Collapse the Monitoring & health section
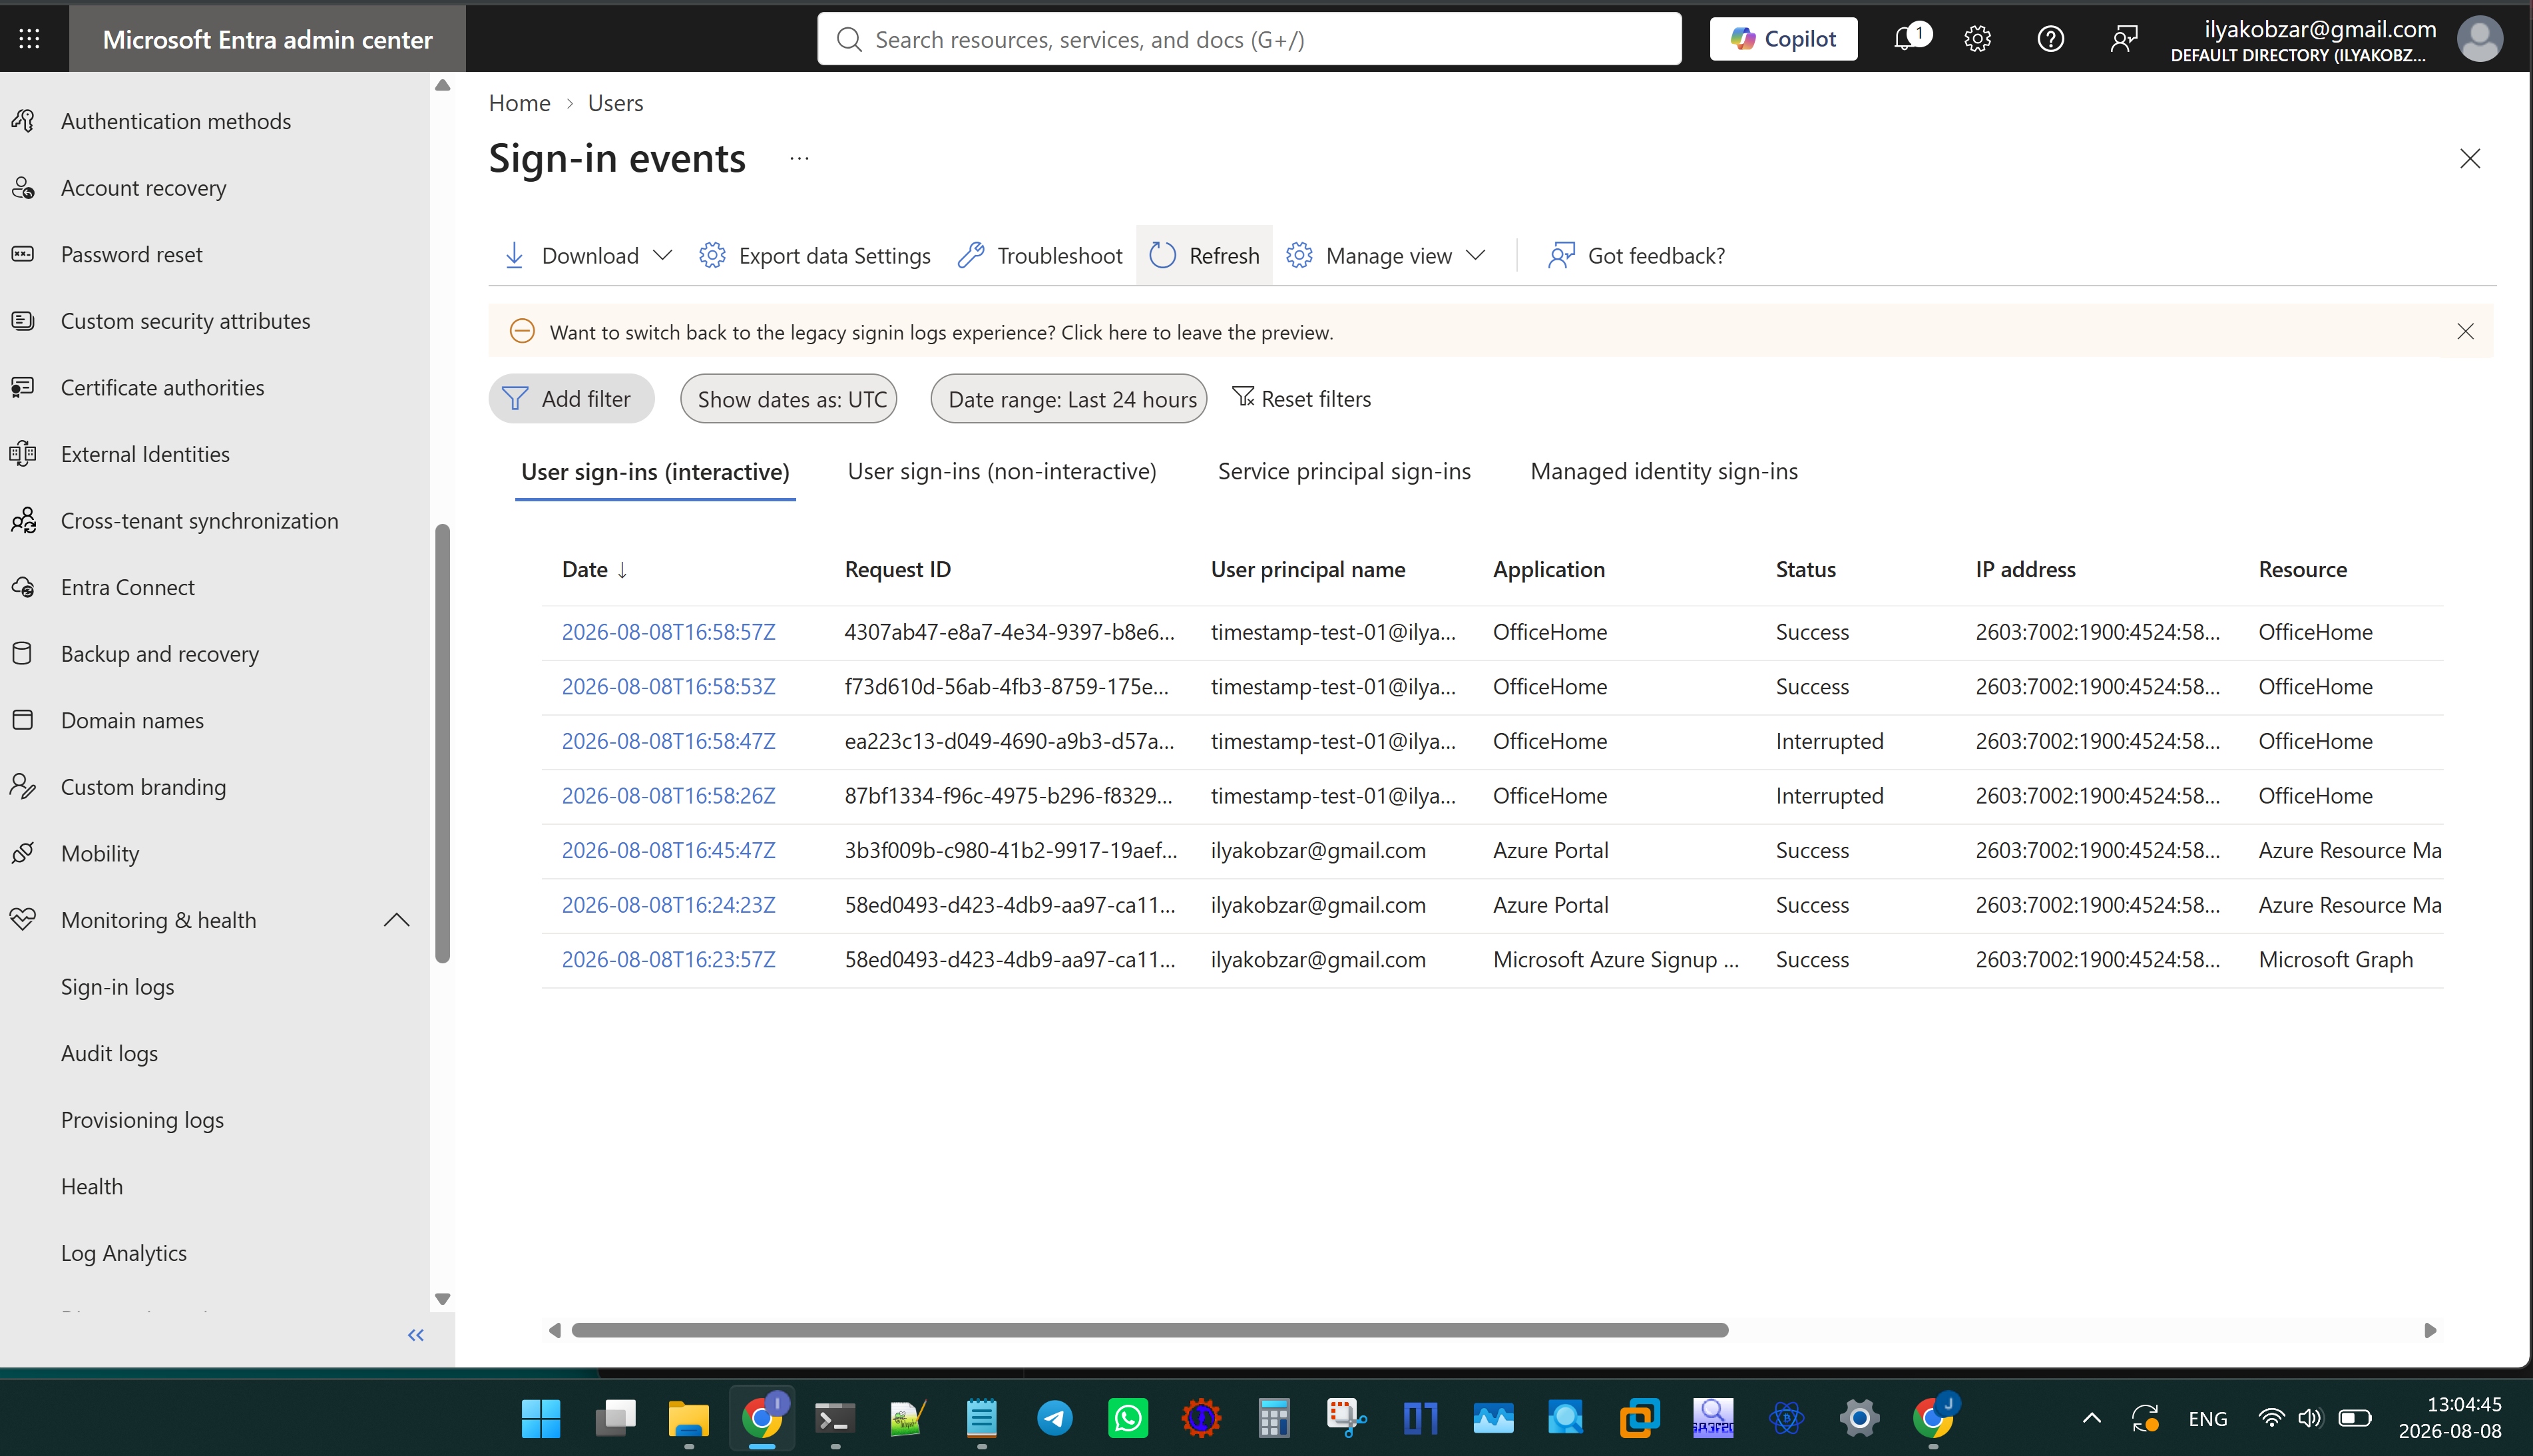The width and height of the screenshot is (2533, 1456). pos(396,921)
